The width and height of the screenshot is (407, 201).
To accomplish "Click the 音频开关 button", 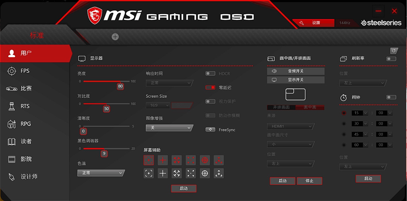I will click(x=296, y=71).
